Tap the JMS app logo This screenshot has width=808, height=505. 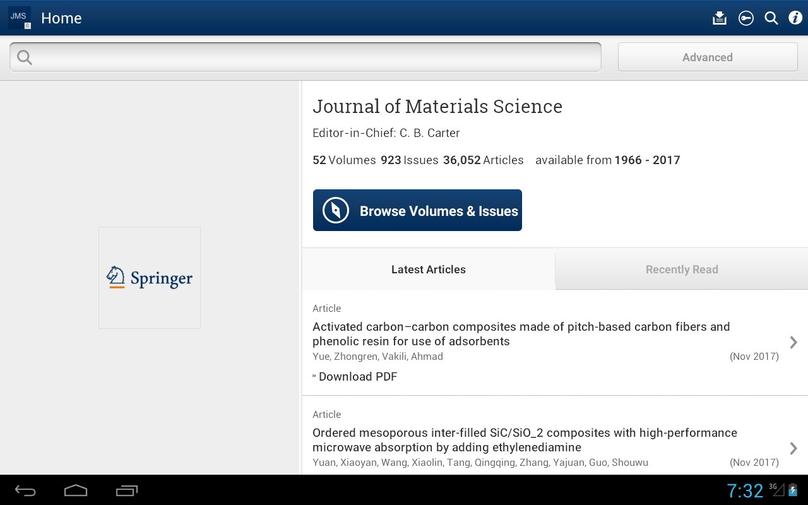tap(20, 18)
